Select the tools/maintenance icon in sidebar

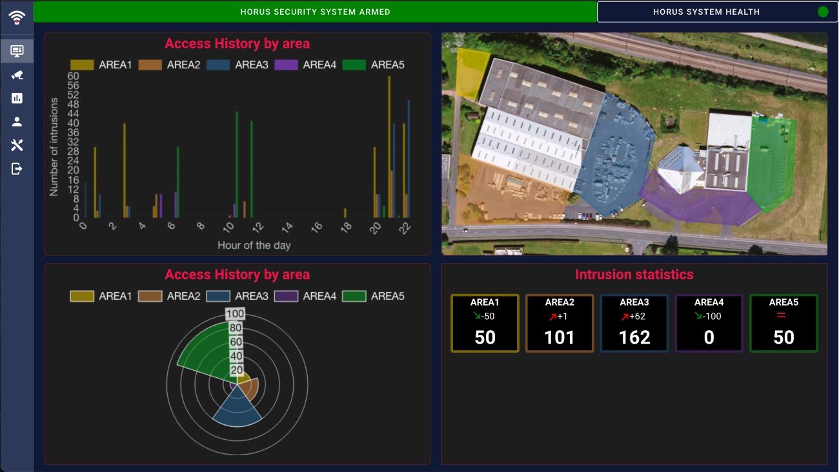[17, 145]
